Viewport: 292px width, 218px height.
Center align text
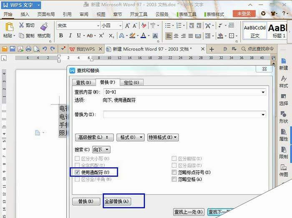(x=176, y=36)
